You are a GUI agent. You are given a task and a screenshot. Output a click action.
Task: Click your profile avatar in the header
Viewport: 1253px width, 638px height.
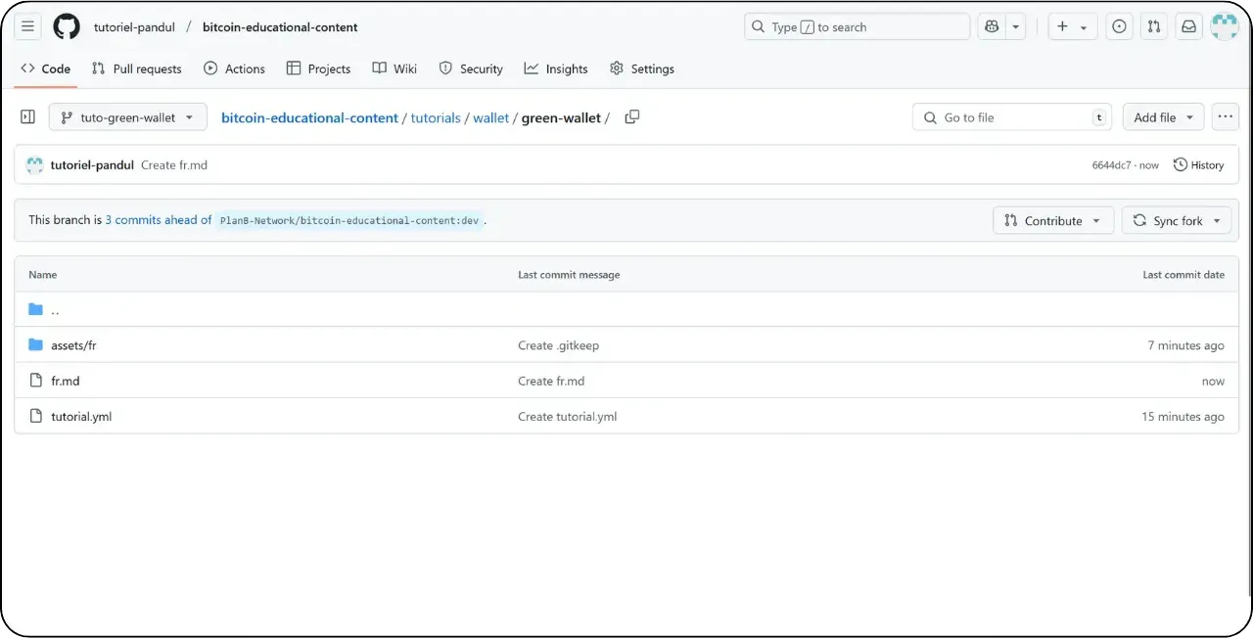point(1225,26)
